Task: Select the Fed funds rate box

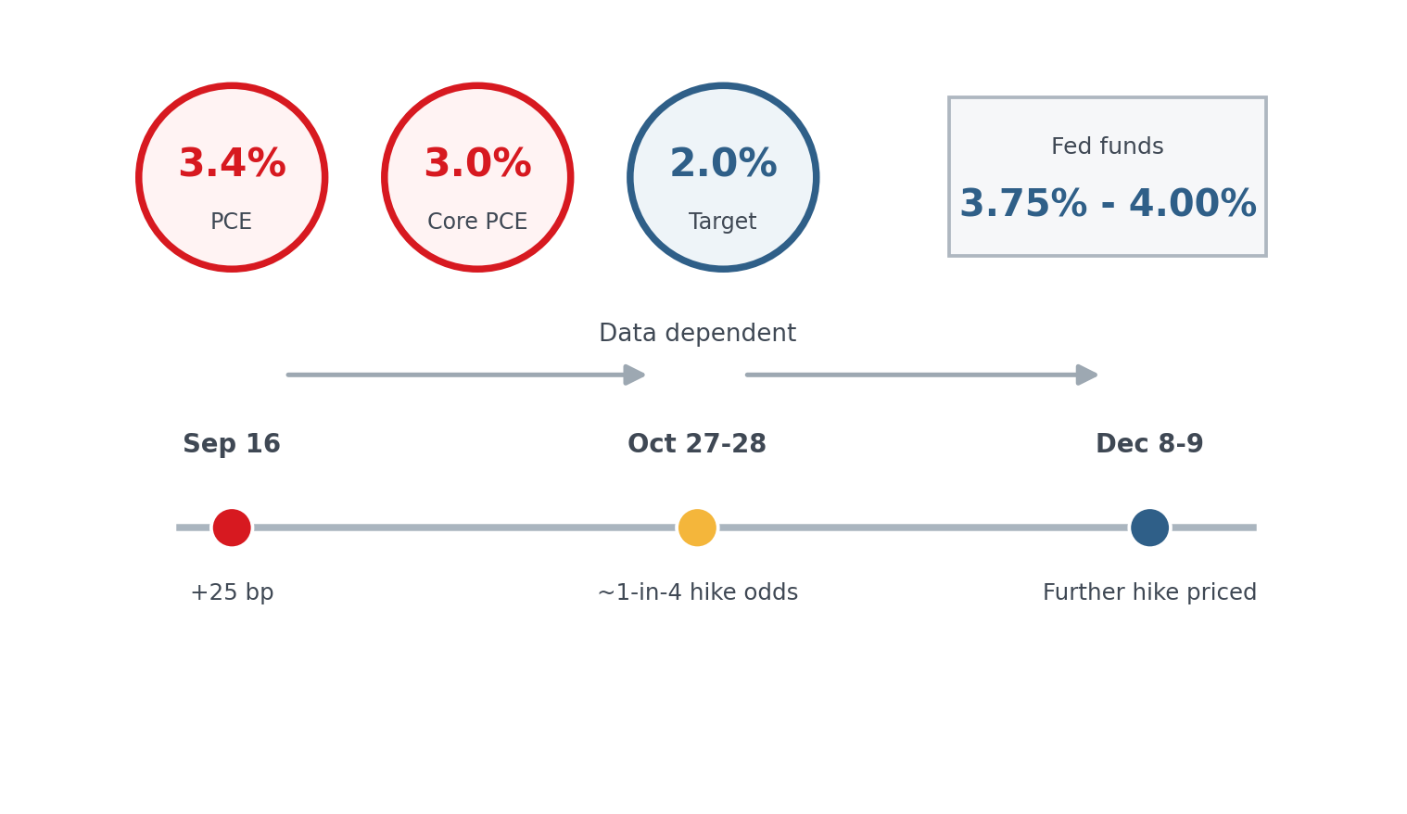Action: pos(1108,176)
